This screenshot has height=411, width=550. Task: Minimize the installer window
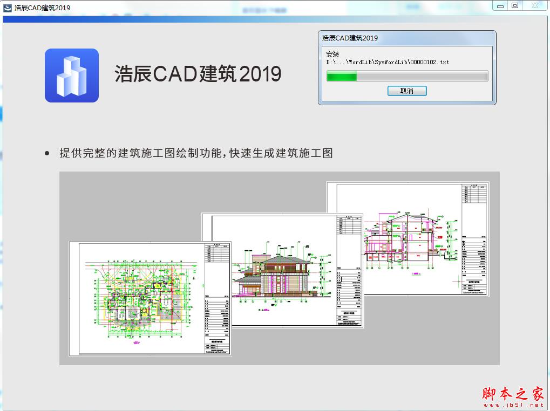[x=500, y=6]
